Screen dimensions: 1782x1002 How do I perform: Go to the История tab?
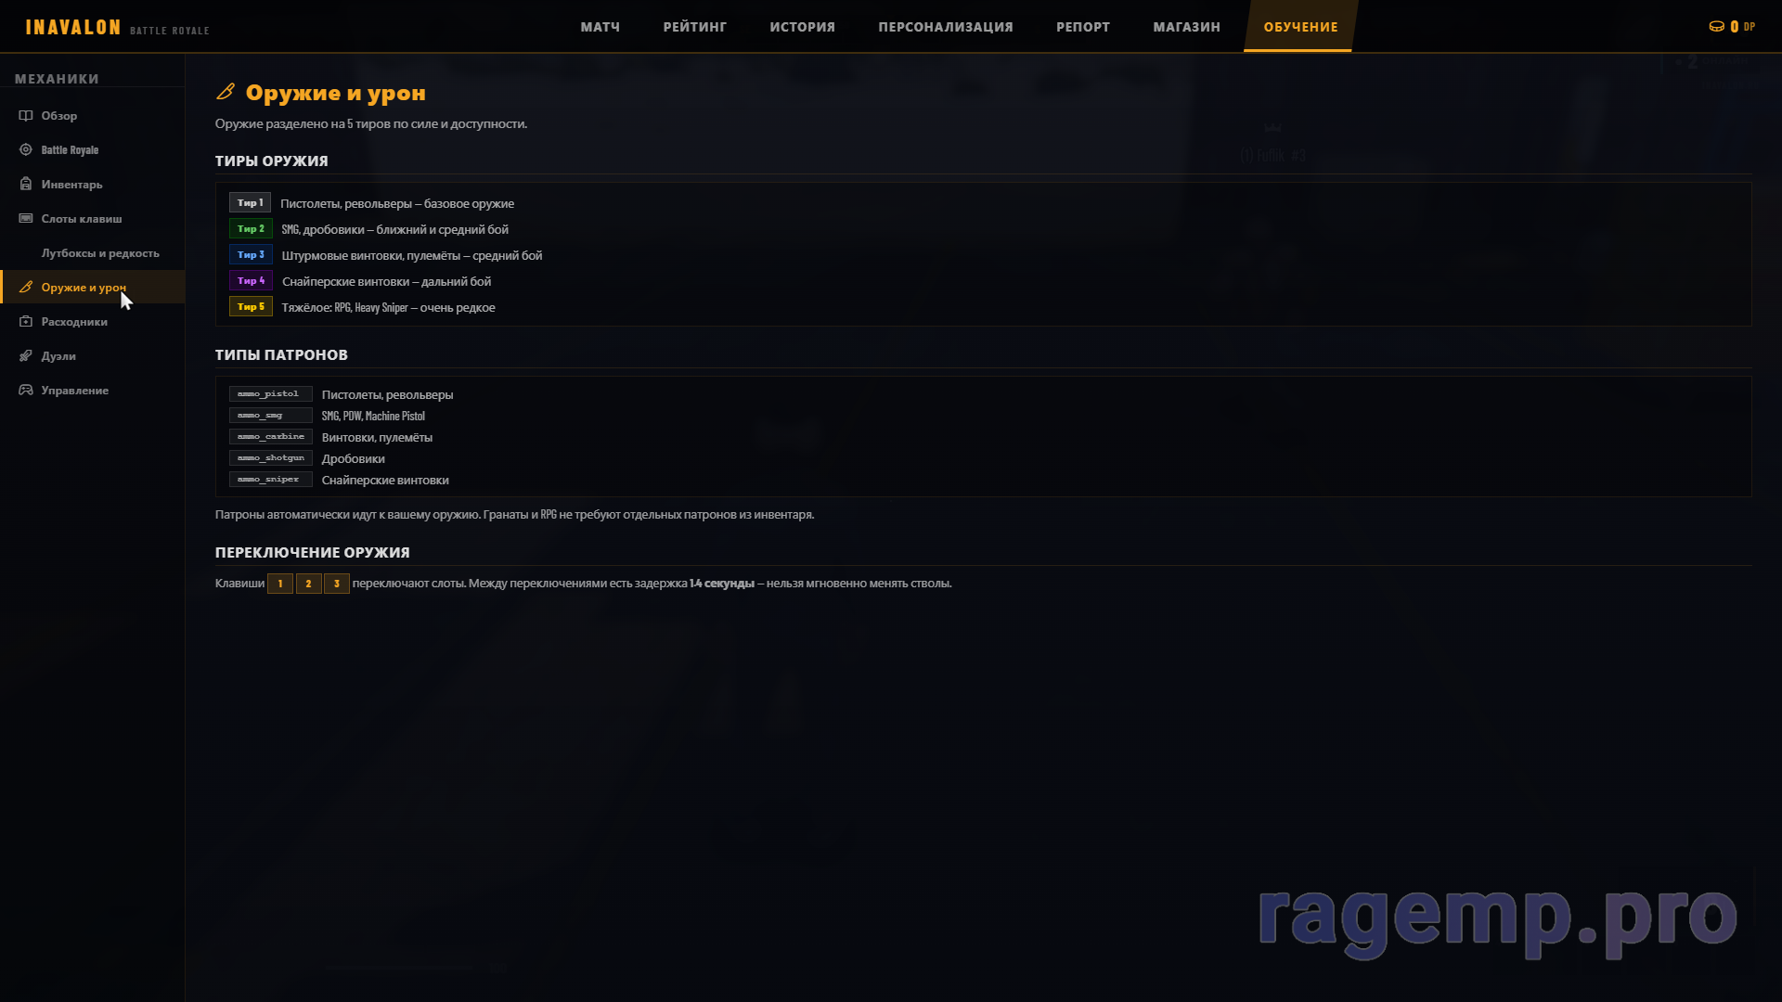tap(802, 27)
